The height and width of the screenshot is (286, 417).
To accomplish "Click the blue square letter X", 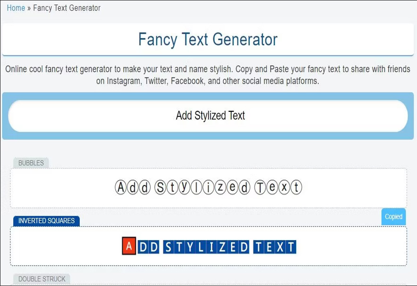I will pos(280,247).
